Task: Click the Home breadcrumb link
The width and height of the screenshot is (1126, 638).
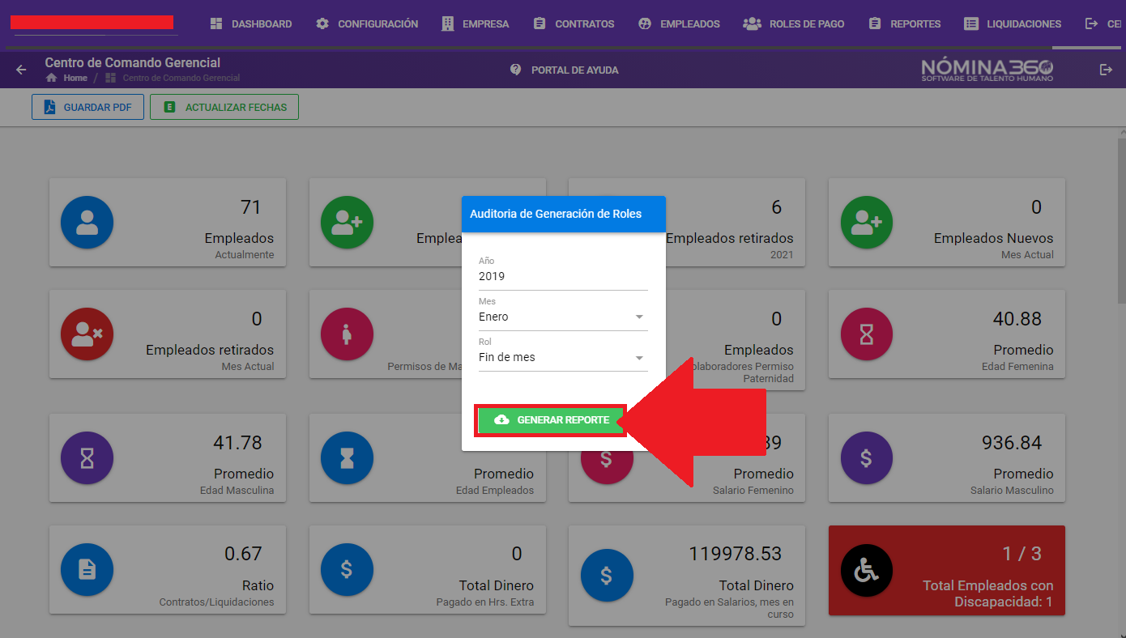Action: tap(75, 78)
